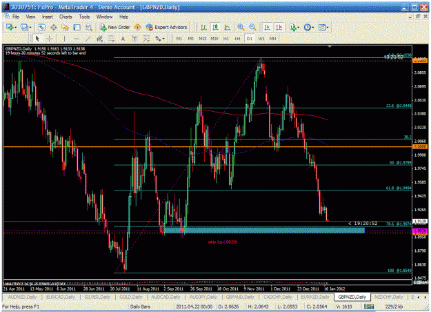Open the New Chart dropdown arrow
431x312 pixels.
coord(15,27)
